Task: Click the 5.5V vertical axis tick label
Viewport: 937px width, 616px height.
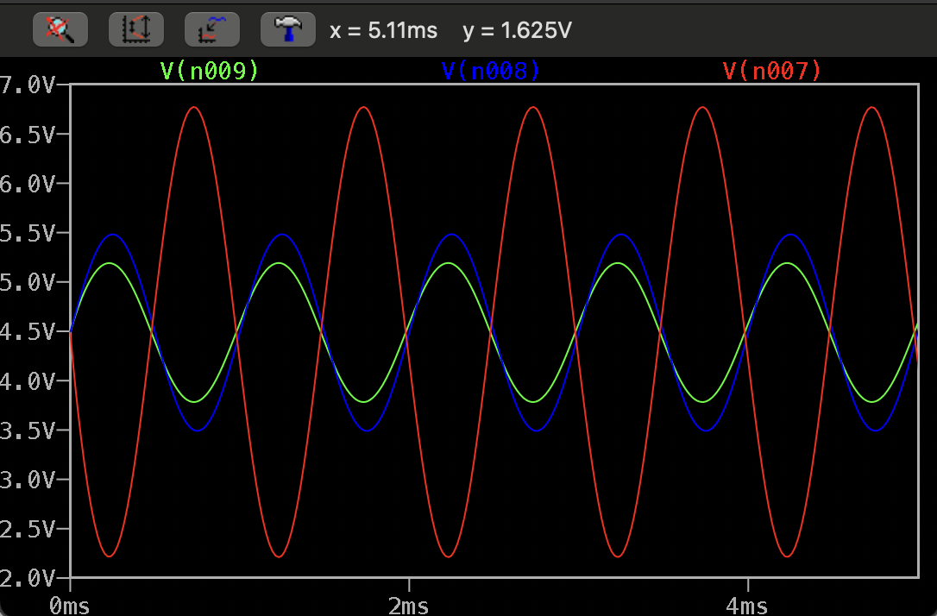Action: [28, 233]
